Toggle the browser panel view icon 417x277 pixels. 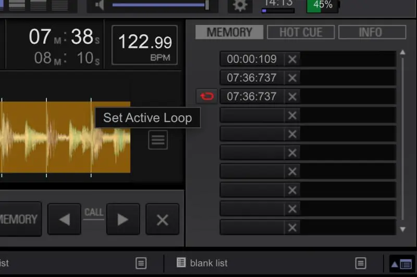[x=401, y=263]
